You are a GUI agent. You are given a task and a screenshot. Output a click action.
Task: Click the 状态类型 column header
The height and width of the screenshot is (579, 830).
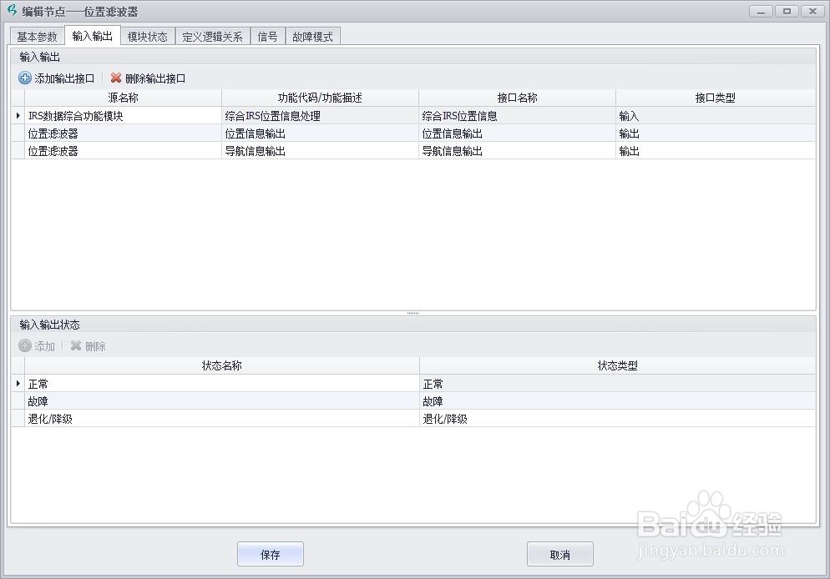(x=617, y=365)
